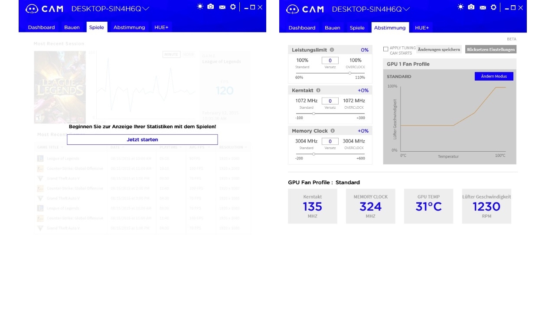The image size is (555, 312).
Task: Click the CAM skull logo in Abstimmung window
Action: tap(292, 9)
